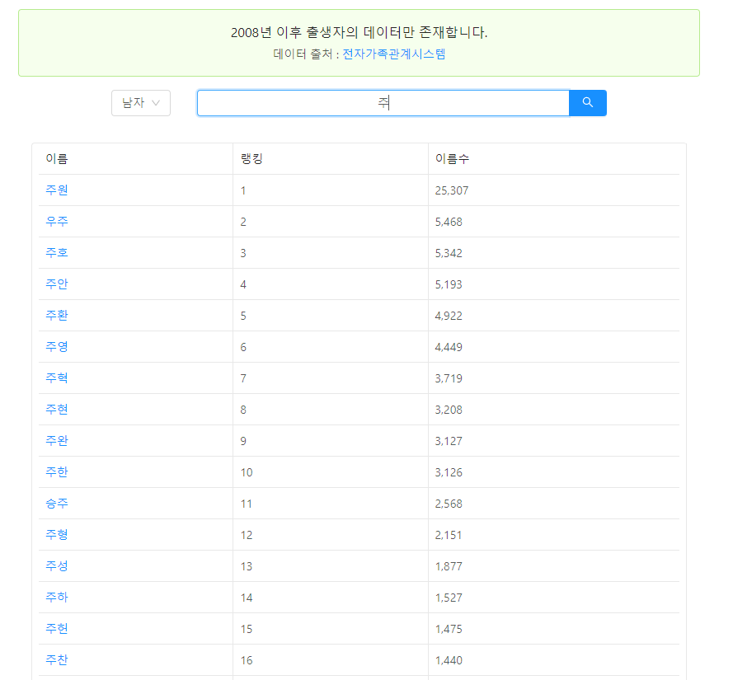Viewport: 733px width, 680px height.
Task: Open the 주찬 name link
Action: point(57,660)
